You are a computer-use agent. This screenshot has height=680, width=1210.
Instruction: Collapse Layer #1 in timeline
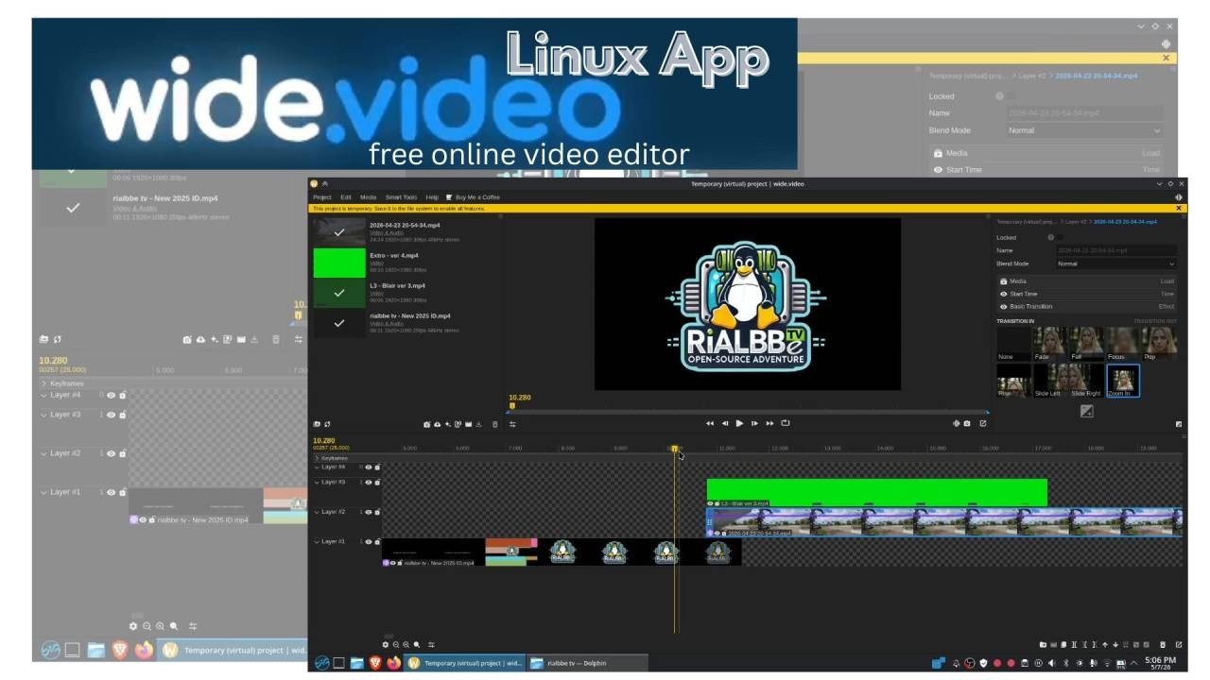pyautogui.click(x=317, y=542)
